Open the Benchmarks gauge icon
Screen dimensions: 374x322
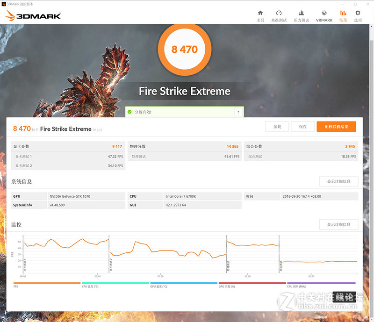(279, 13)
